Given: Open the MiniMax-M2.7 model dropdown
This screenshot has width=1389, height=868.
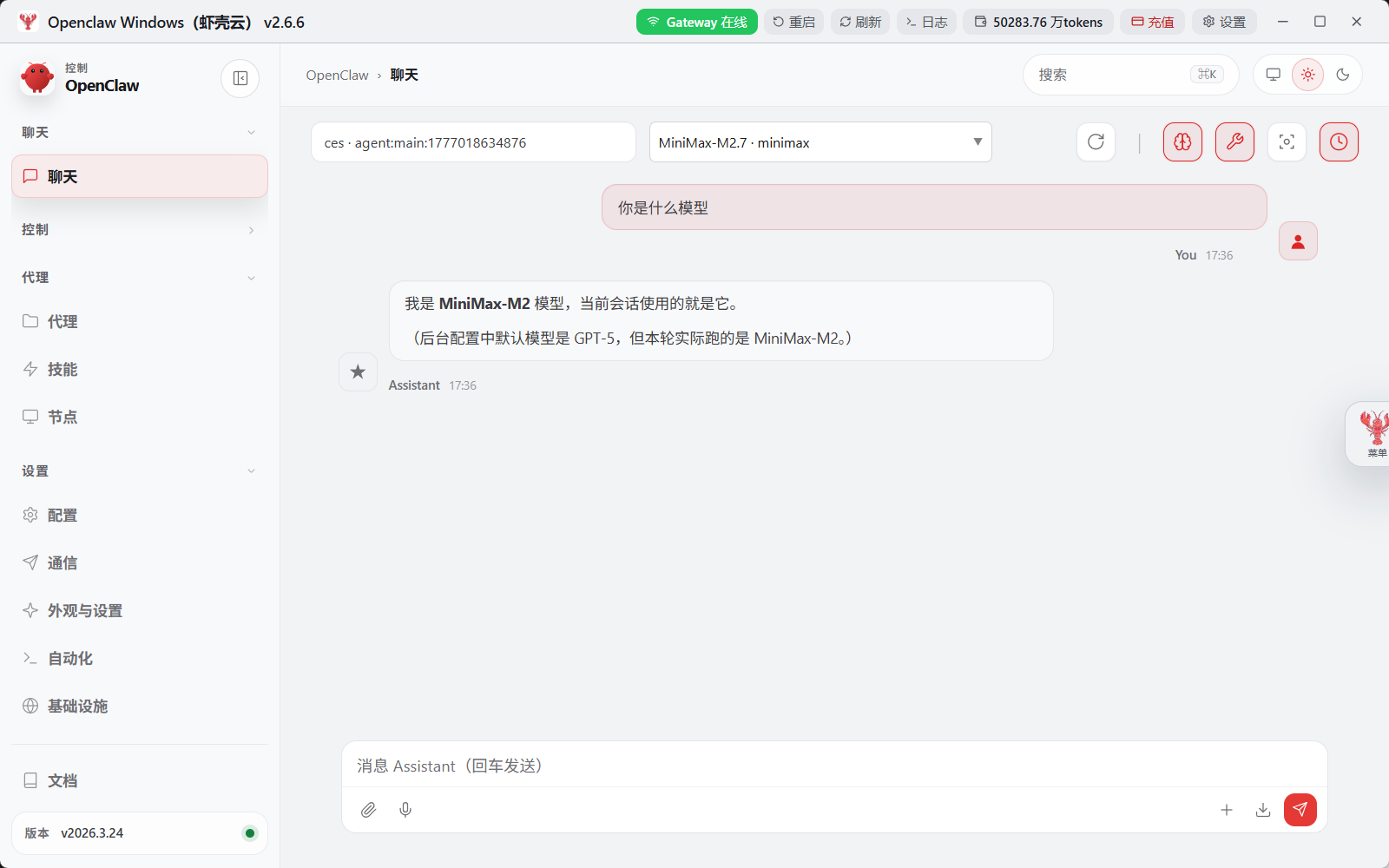Looking at the screenshot, I should tap(820, 141).
